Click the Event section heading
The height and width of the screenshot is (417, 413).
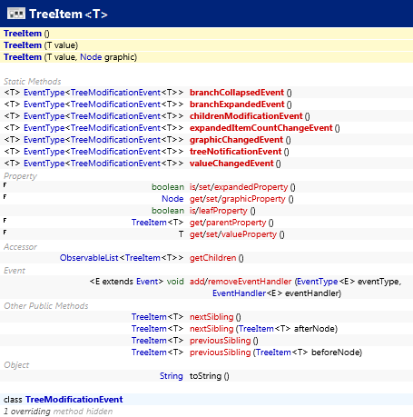(15, 271)
